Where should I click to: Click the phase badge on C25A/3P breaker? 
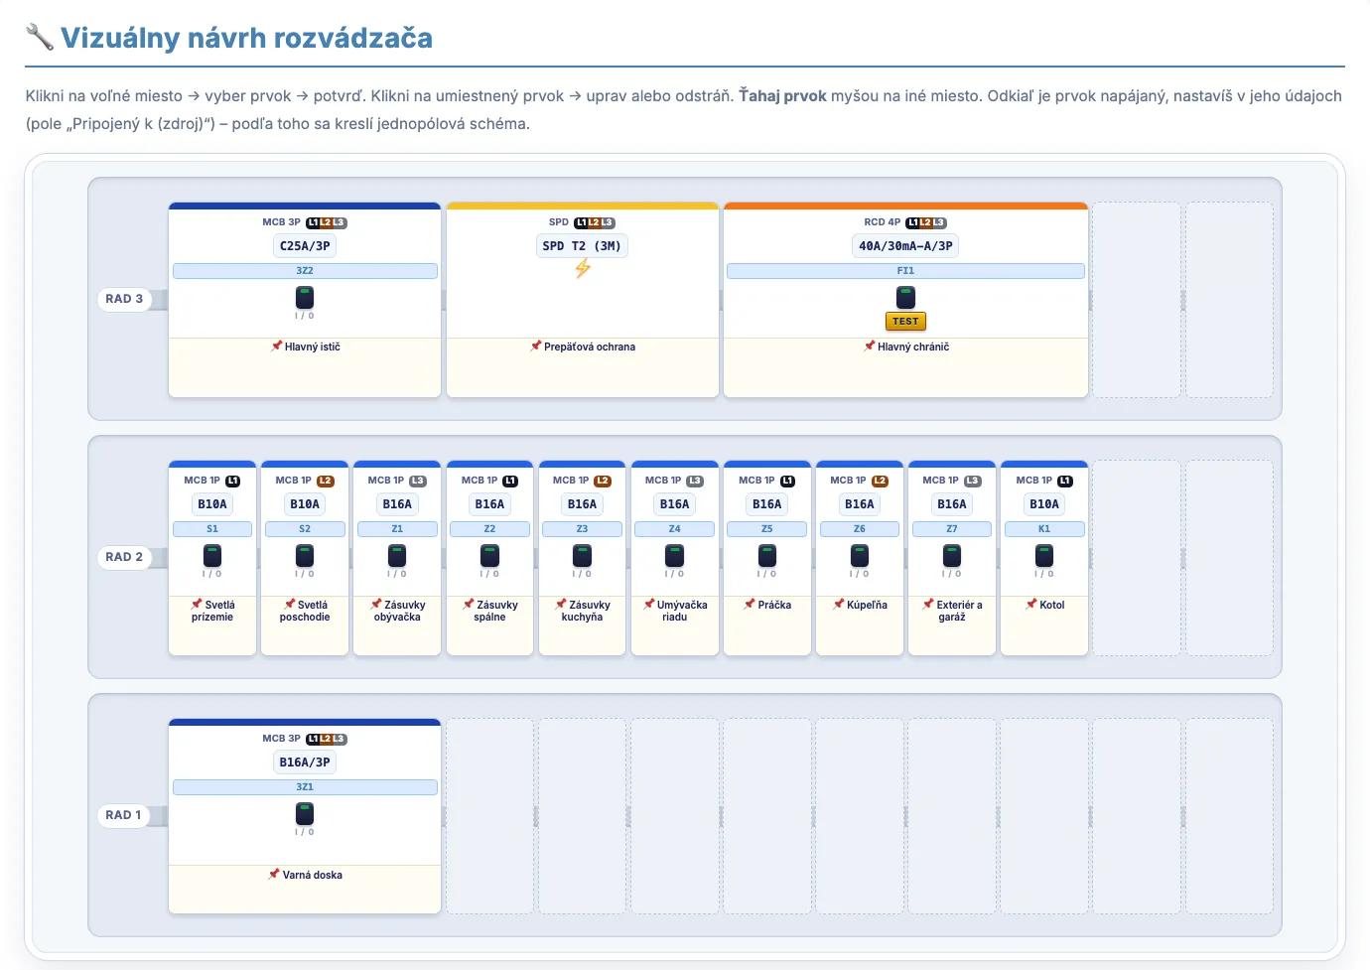[327, 222]
